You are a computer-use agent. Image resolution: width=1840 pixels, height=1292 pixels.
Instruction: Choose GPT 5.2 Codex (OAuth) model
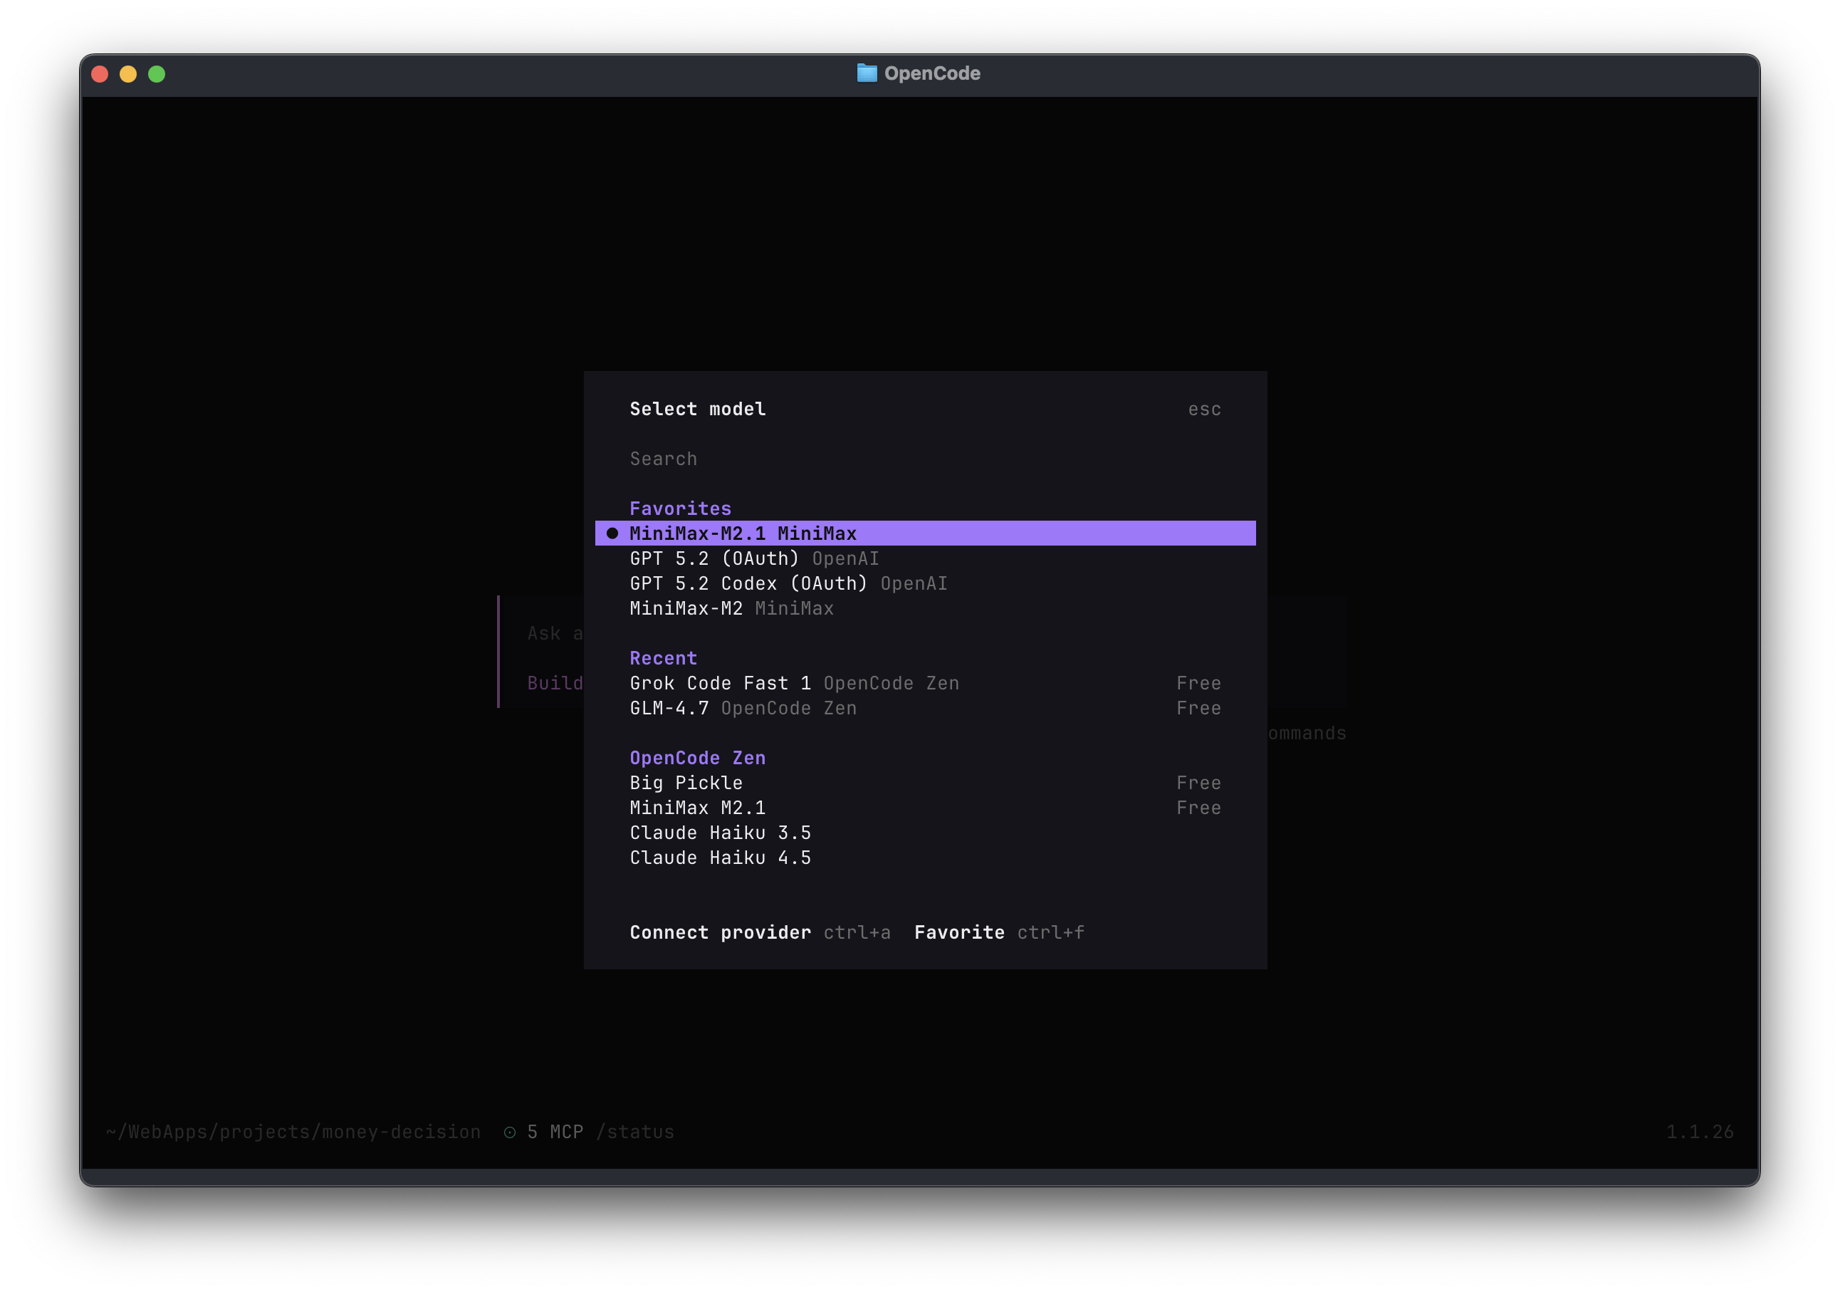click(x=925, y=583)
